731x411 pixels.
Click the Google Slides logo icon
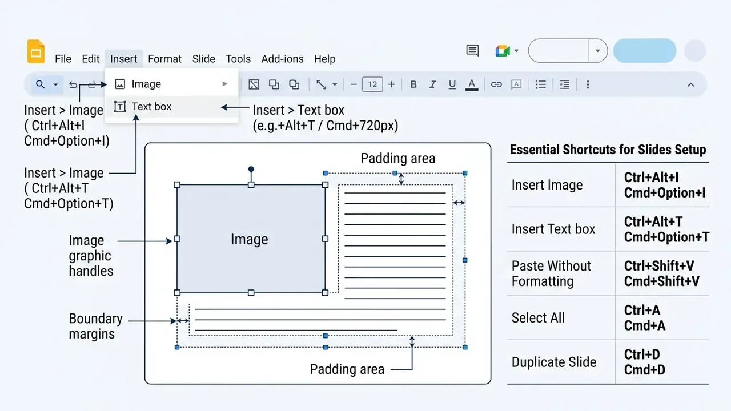click(x=36, y=51)
